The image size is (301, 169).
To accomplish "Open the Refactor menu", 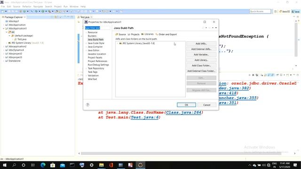I will click(x=27, y=7).
